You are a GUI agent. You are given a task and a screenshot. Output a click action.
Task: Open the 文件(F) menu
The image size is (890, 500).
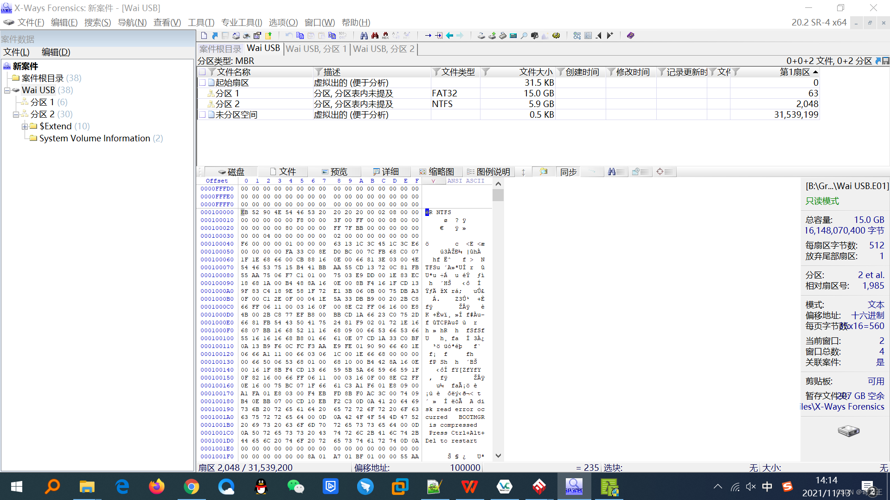(x=30, y=22)
